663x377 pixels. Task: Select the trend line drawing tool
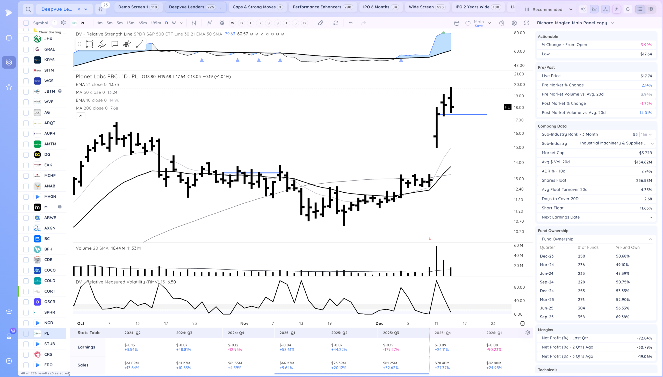[140, 44]
